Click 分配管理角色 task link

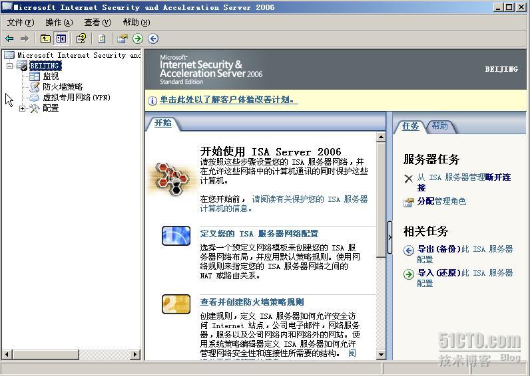coord(441,201)
